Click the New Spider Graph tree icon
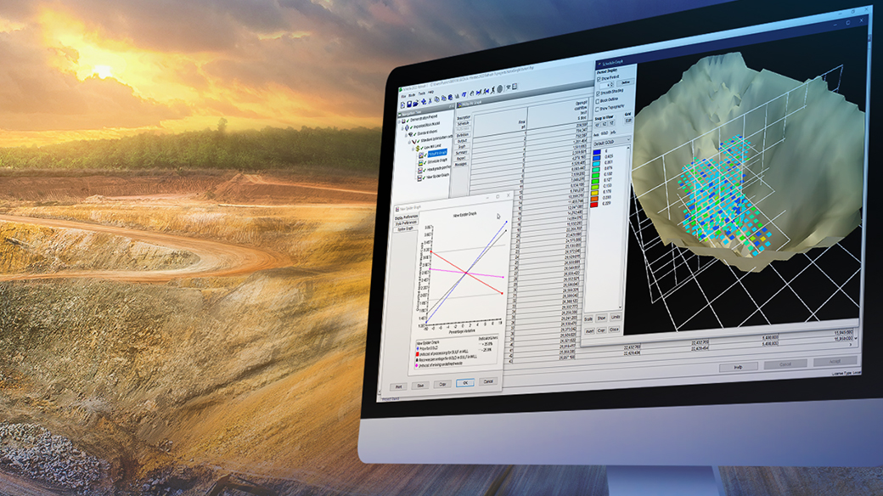Screen dimensions: 883x496 pos(419,178)
